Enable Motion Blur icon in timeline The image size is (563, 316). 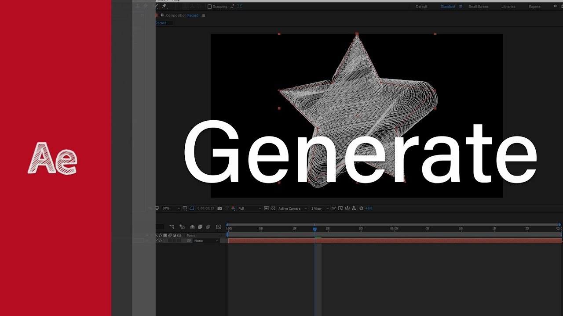(208, 227)
